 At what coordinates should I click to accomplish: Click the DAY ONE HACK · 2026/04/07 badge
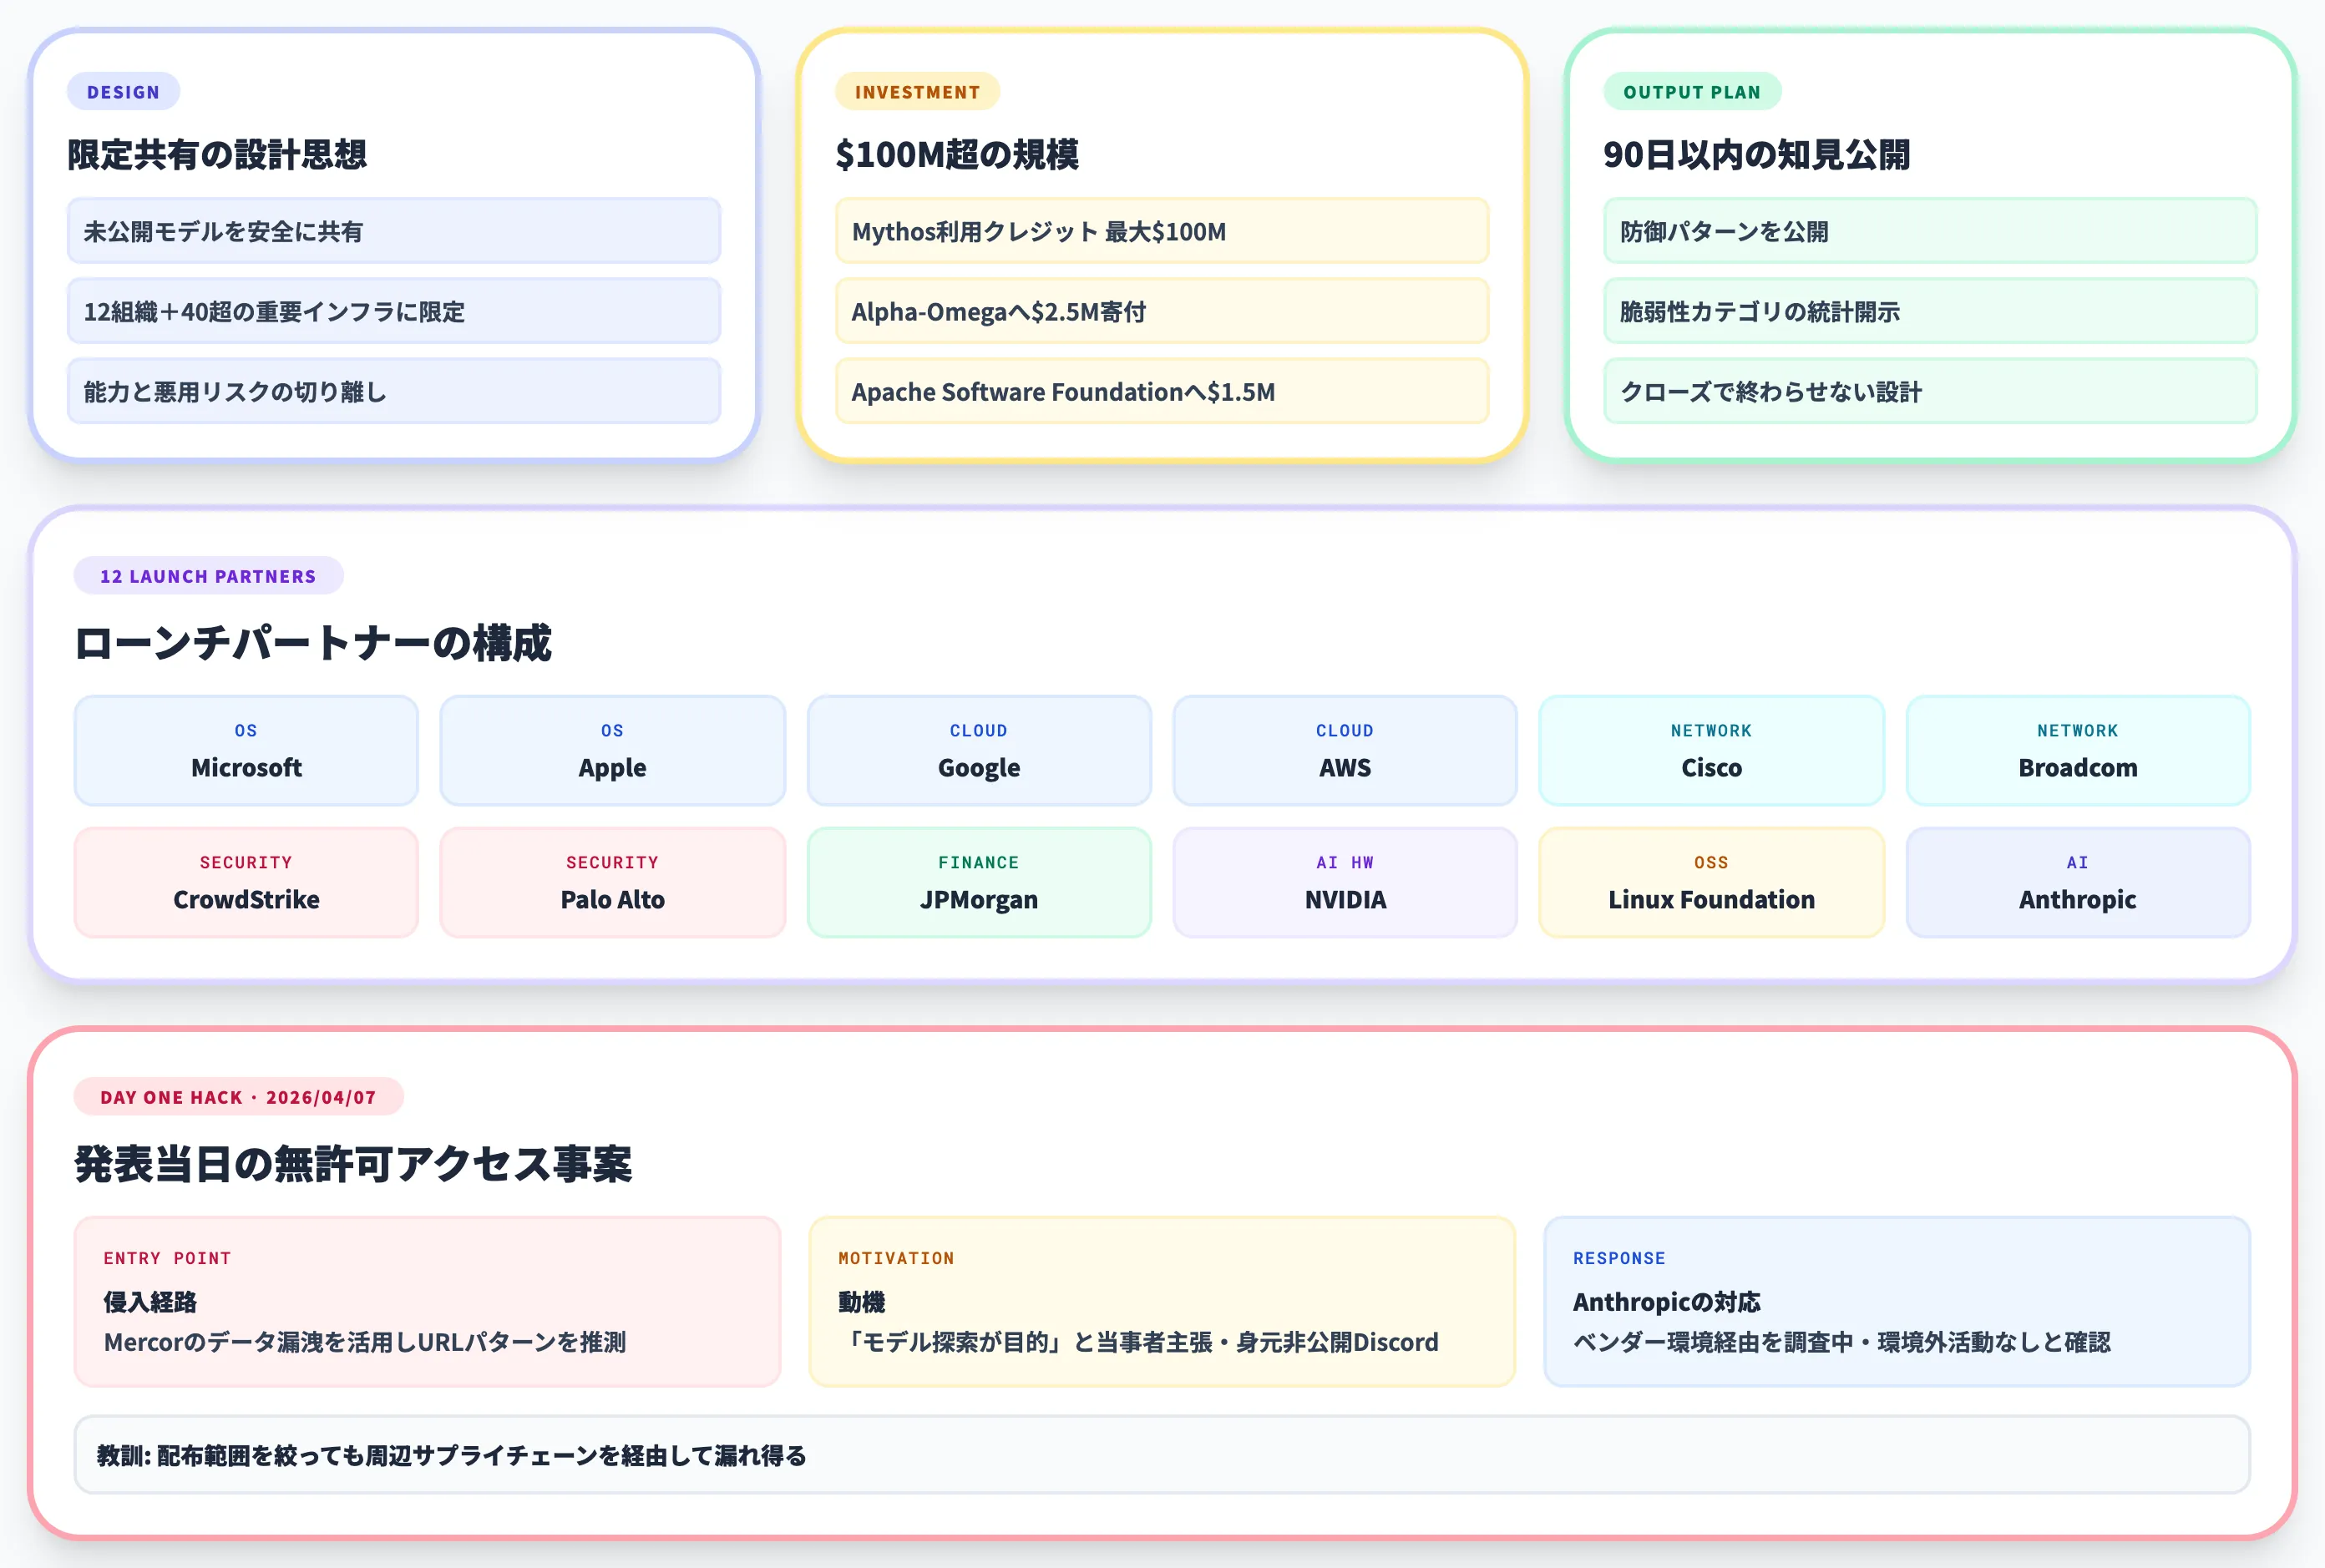[x=238, y=1097]
